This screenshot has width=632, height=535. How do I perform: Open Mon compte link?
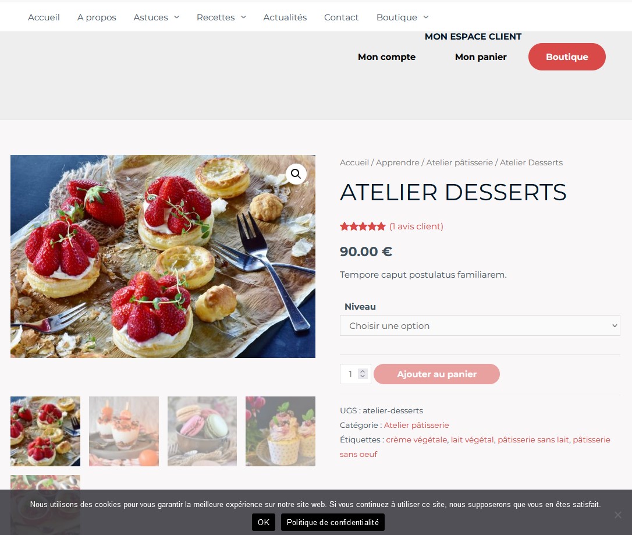point(386,57)
